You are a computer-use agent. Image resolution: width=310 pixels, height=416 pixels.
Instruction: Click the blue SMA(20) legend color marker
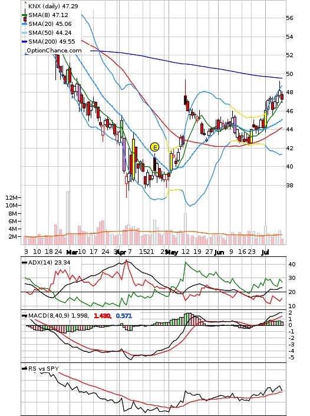tap(24, 24)
